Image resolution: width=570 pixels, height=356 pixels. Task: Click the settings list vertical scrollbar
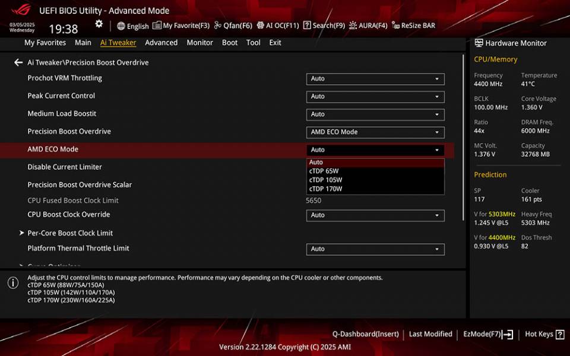pyautogui.click(x=463, y=137)
